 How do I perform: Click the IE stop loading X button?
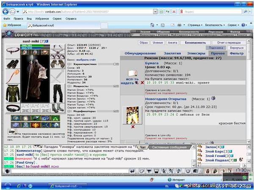point(174,12)
